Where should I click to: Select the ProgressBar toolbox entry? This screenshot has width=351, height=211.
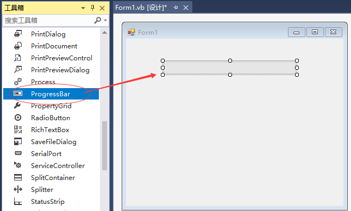51,94
